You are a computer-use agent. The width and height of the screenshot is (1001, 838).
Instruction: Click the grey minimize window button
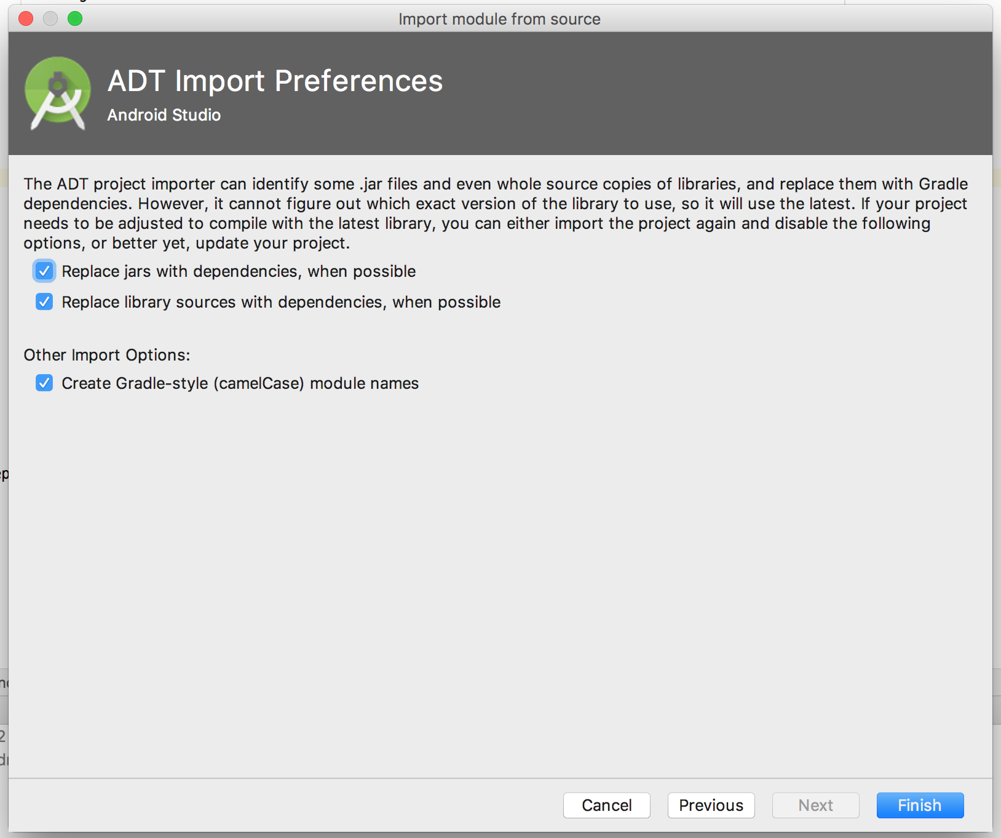50,18
